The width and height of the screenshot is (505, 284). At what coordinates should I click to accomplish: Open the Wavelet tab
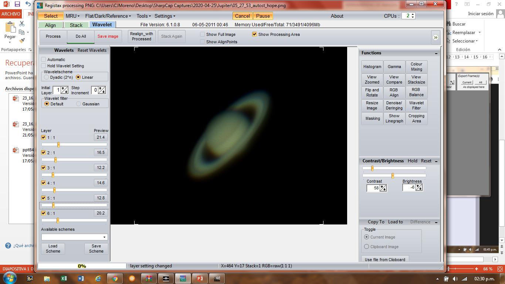click(x=102, y=25)
